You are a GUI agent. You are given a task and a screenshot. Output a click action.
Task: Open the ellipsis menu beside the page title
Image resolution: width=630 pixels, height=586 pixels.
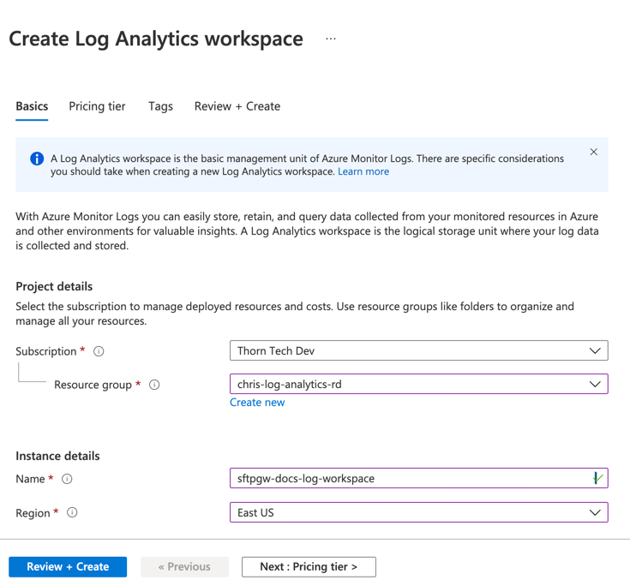(x=331, y=39)
